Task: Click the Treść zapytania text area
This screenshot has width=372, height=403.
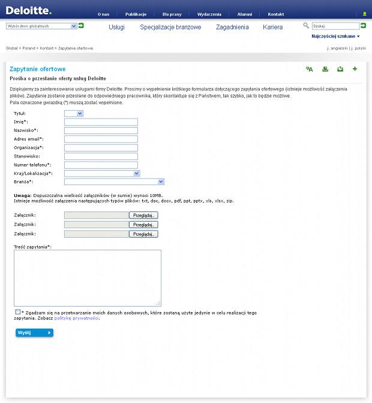Action: (88, 278)
